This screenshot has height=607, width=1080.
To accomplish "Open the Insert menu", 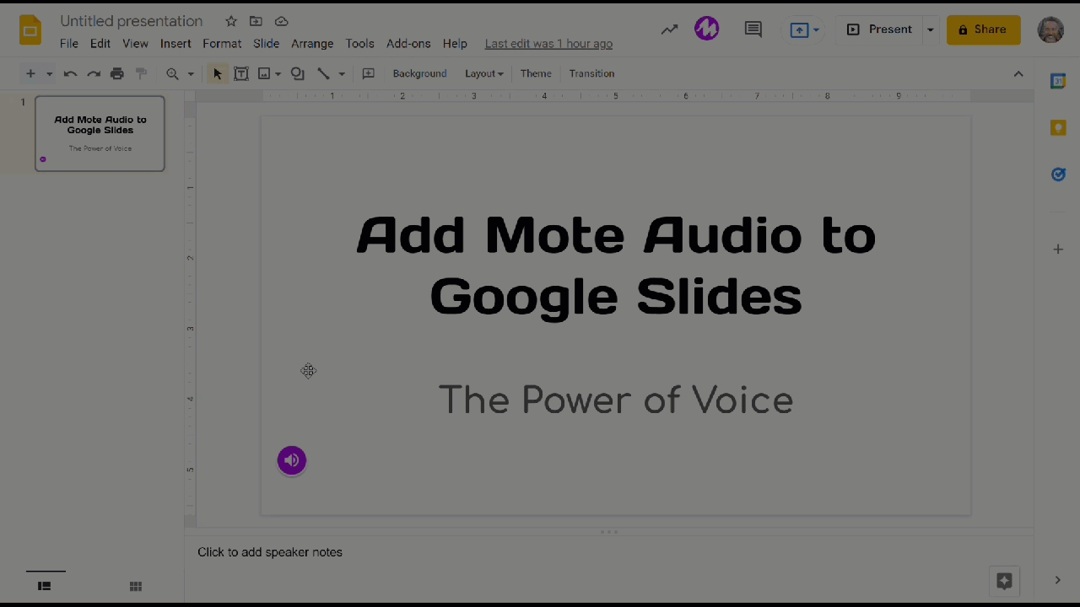I will click(x=175, y=44).
